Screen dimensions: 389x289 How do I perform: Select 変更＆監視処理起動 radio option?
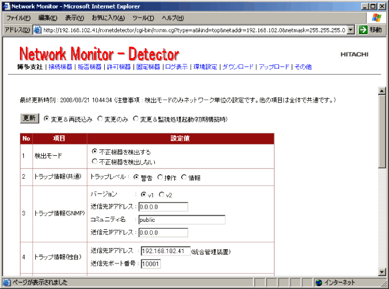136,119
